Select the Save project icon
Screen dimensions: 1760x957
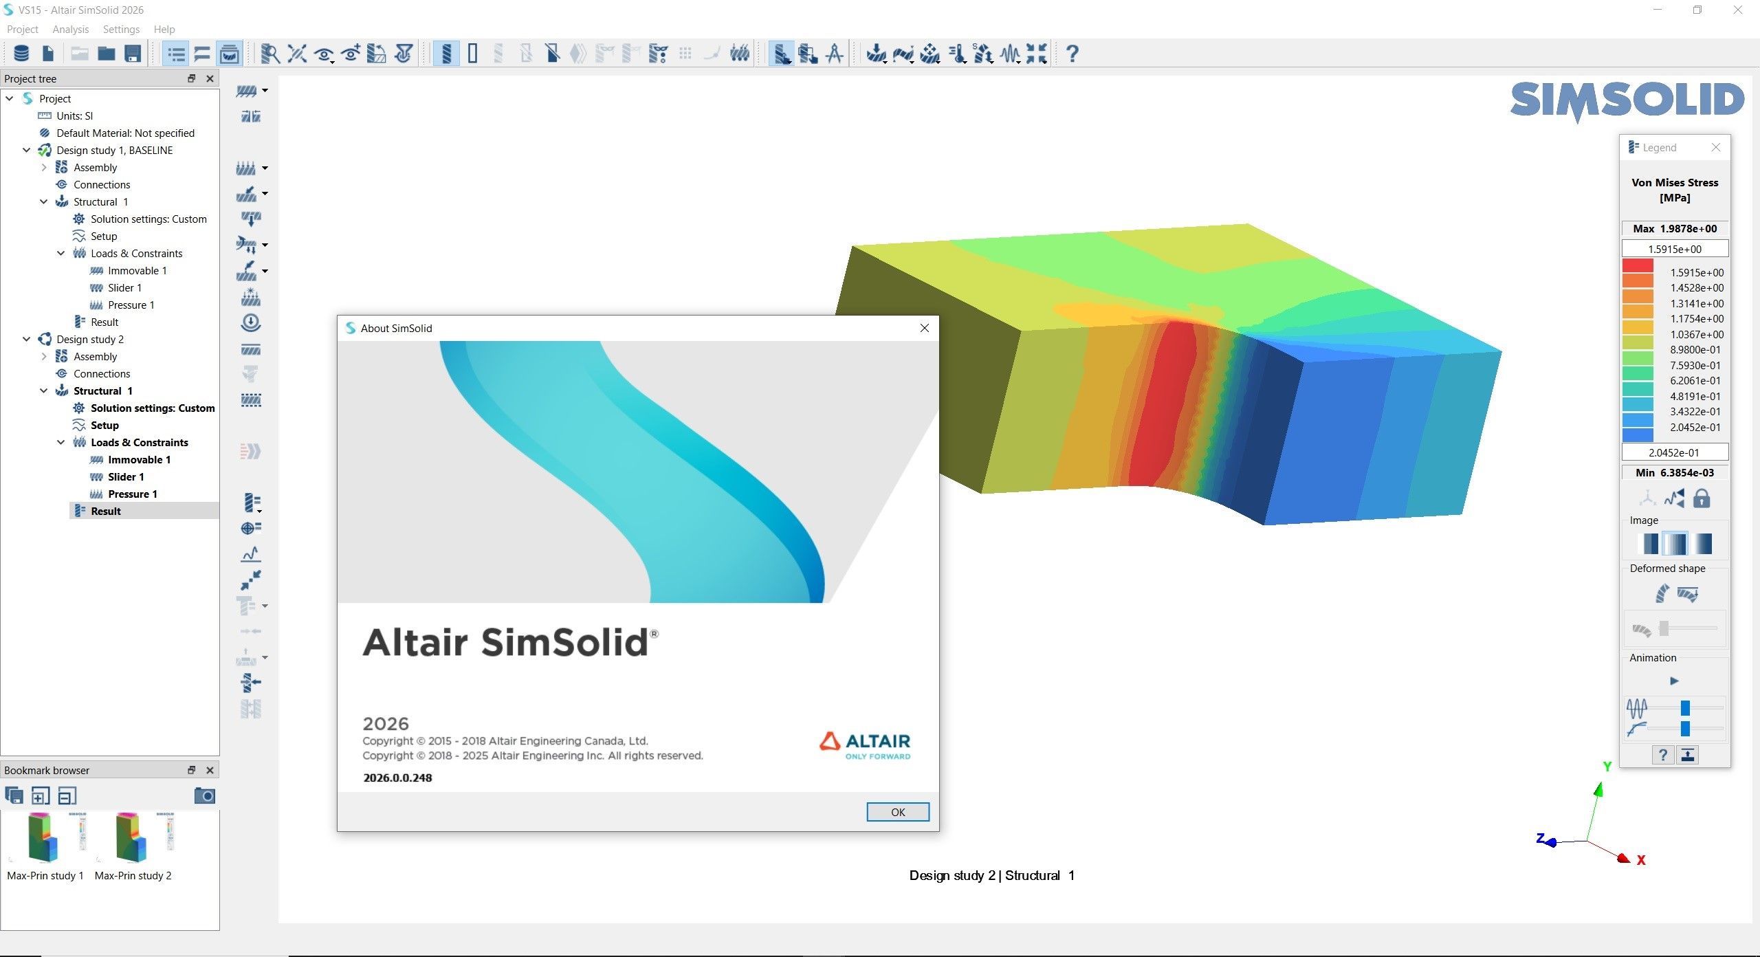click(x=132, y=53)
